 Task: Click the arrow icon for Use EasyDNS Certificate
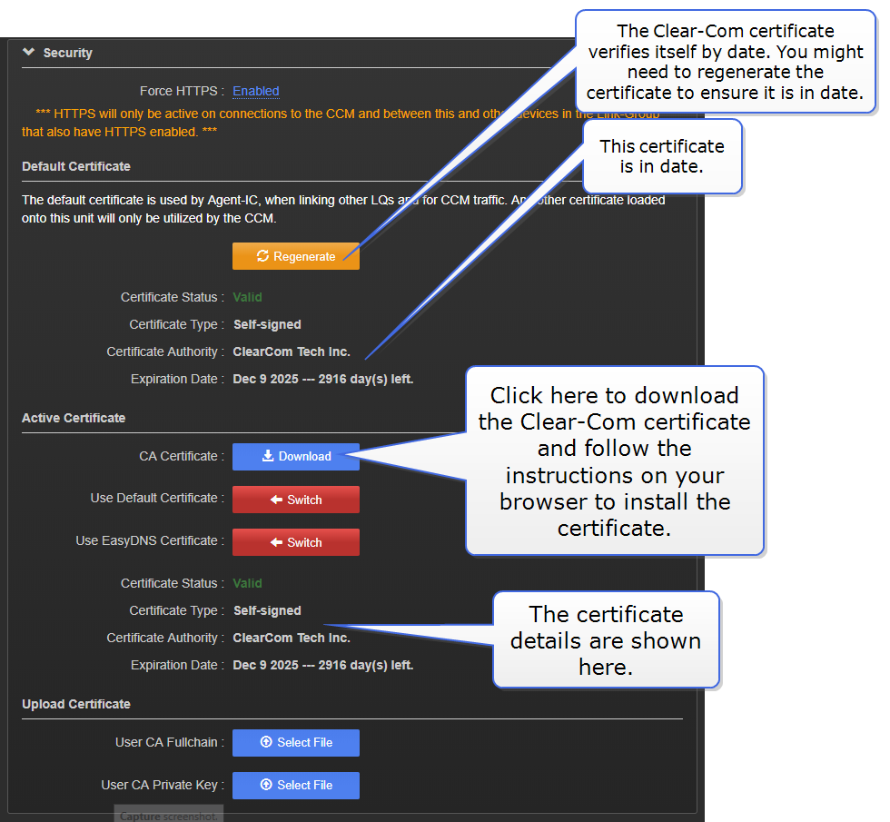pyautogui.click(x=276, y=542)
